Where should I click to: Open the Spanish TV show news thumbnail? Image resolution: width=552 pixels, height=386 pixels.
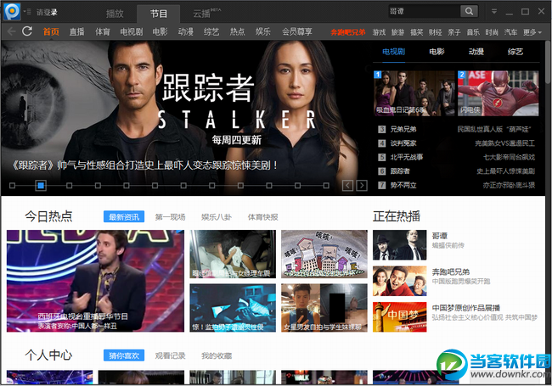click(95, 281)
